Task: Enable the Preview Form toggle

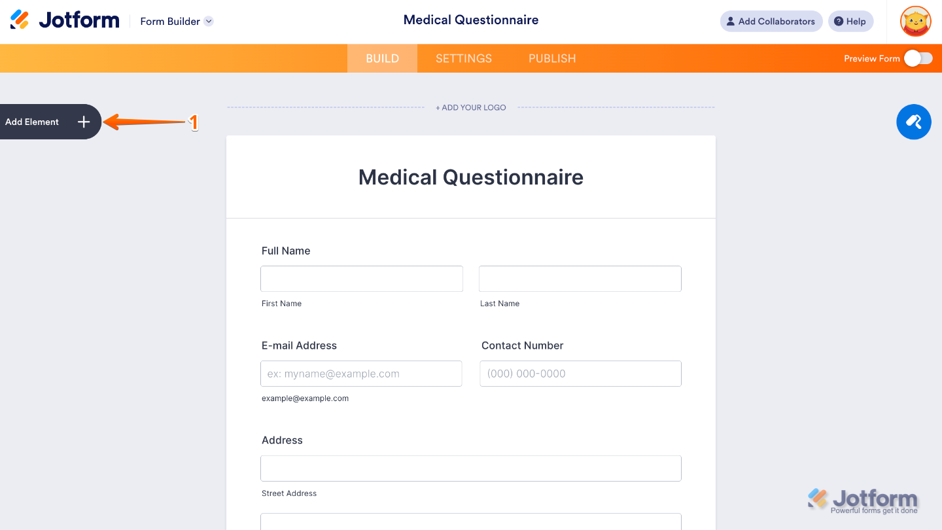Action: [x=918, y=58]
